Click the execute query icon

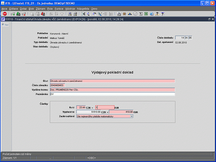(37, 14)
